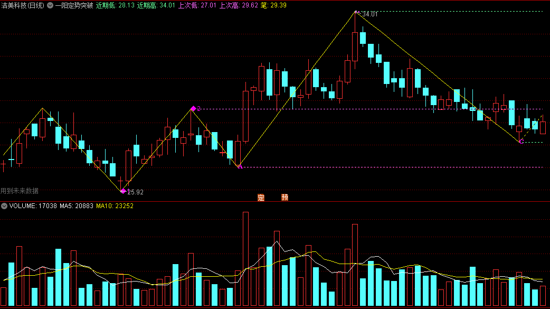Click the tallest red volume bar
This screenshot has width=550, height=309.
[x=245, y=259]
